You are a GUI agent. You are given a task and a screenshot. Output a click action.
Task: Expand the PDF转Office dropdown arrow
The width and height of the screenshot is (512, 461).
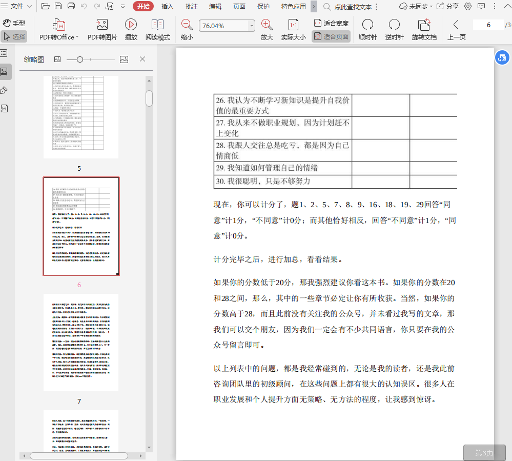pyautogui.click(x=77, y=37)
